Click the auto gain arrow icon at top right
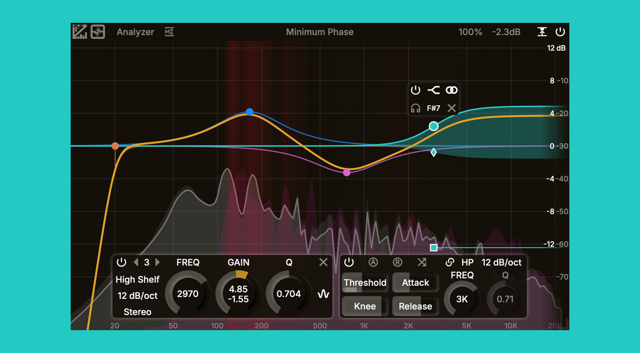The height and width of the screenshot is (353, 640). pos(542,32)
